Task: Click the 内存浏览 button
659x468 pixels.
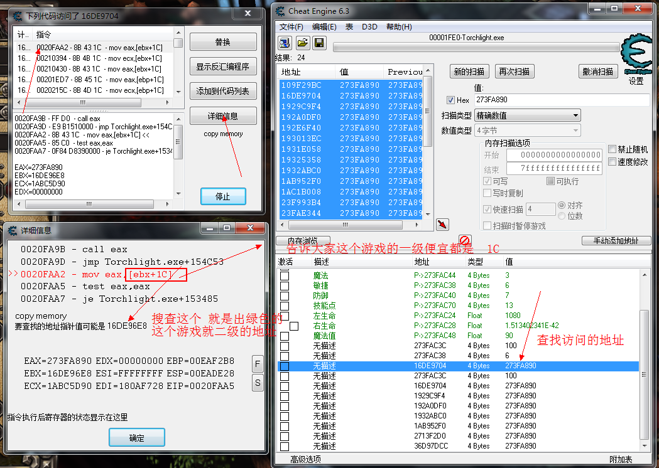Action: tap(303, 240)
